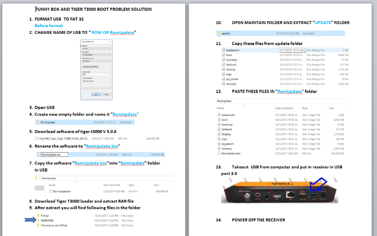Click the Hisi3796_Tiger BIN file icon under step 5

click(x=36, y=138)
